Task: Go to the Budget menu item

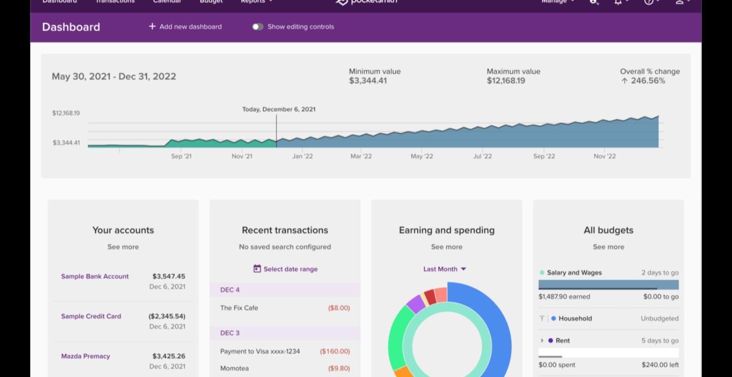Action: coord(211,2)
